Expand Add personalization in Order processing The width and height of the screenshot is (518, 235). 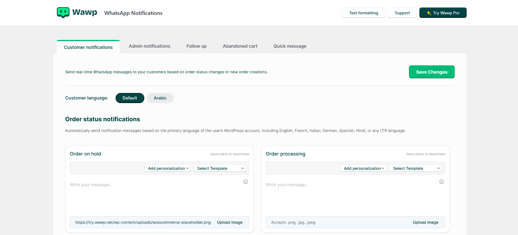pyautogui.click(x=364, y=168)
